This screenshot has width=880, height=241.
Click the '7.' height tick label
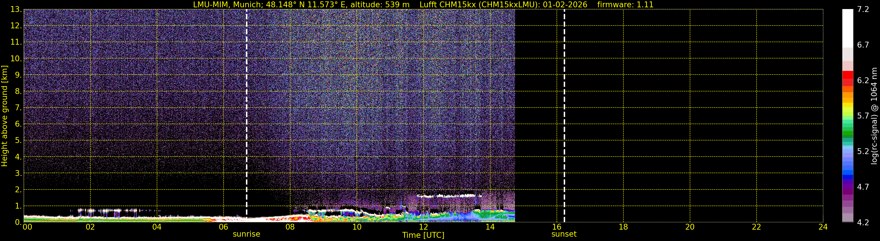click(18, 108)
